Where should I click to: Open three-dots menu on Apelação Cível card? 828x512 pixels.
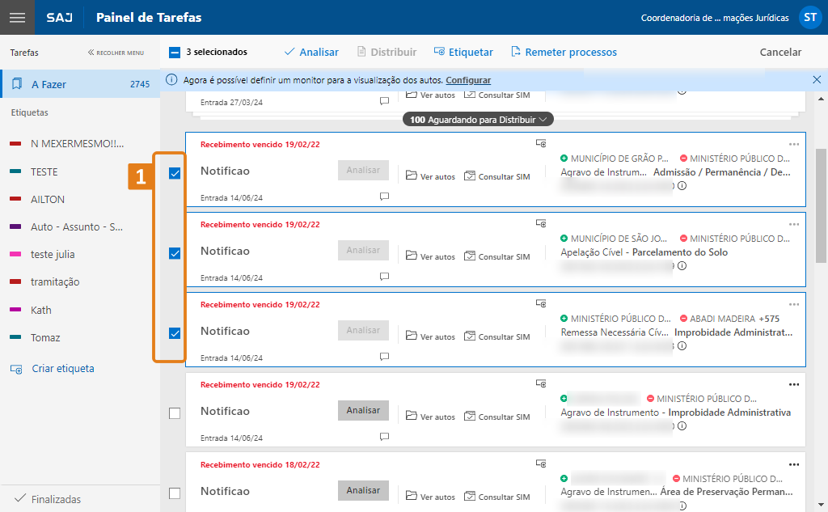coord(793,224)
